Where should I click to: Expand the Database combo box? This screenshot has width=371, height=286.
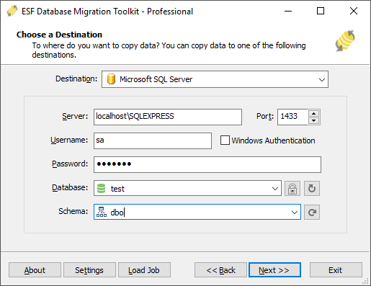[275, 189]
